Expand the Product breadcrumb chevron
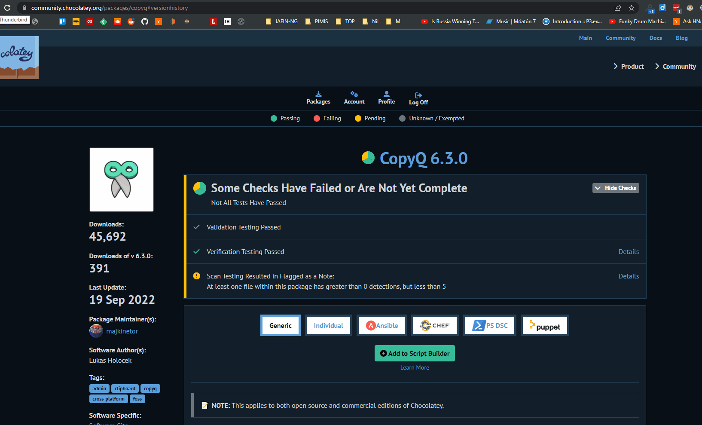Viewport: 702px width, 425px height. tap(616, 66)
